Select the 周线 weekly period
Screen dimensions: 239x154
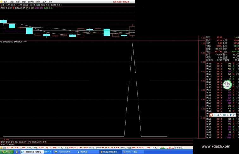click(x=43, y=5)
